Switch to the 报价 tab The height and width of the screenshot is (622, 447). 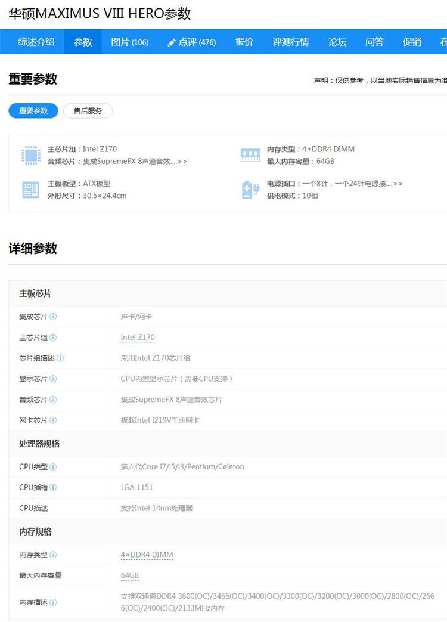pos(244,42)
